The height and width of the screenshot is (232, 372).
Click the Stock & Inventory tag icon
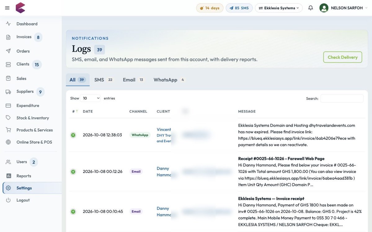point(8,118)
